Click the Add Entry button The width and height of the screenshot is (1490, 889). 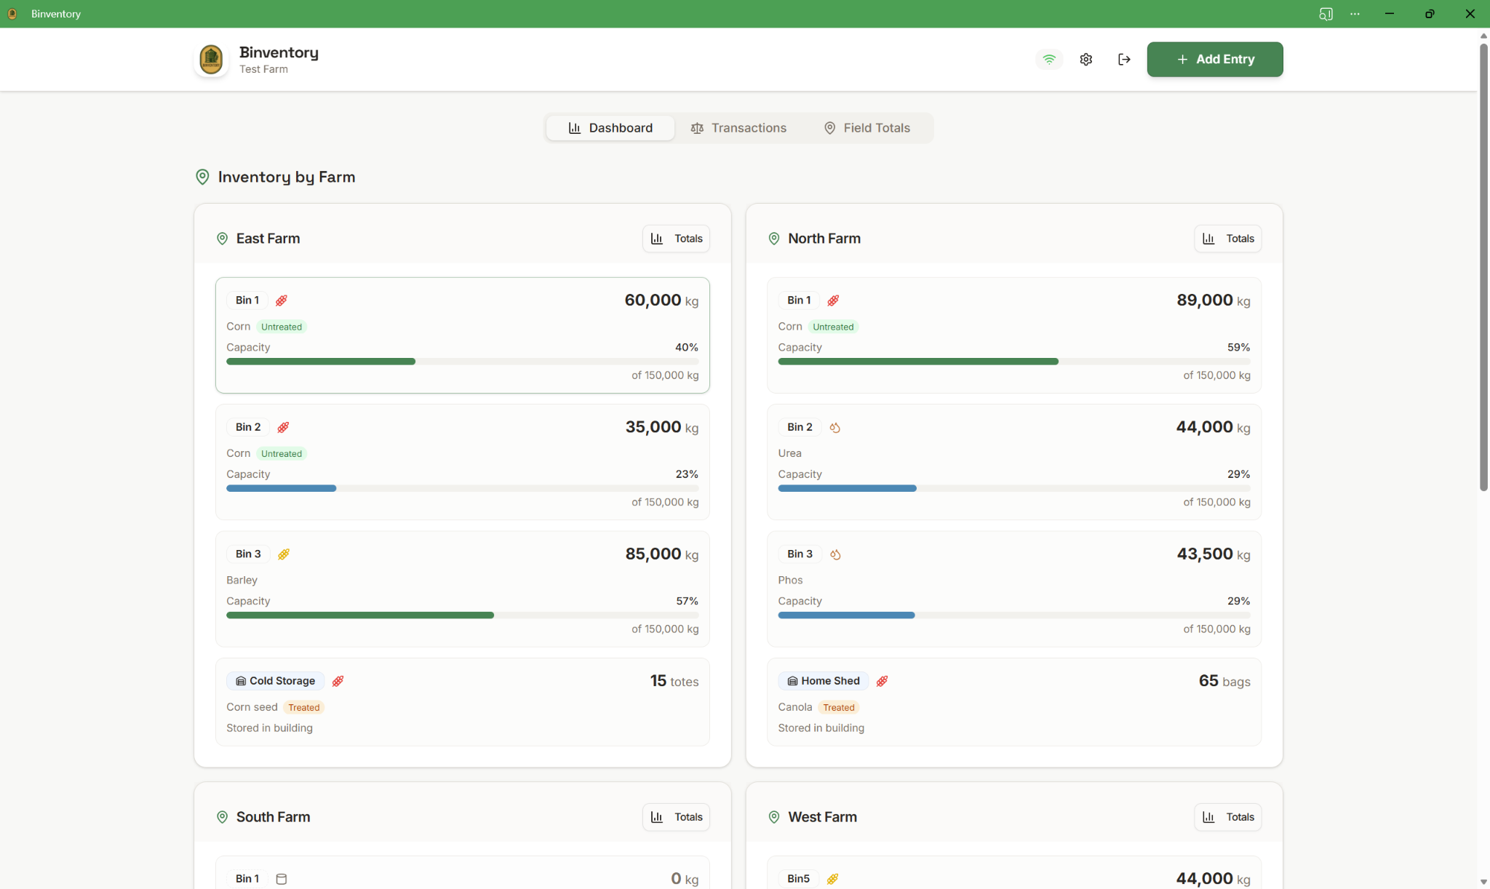(x=1214, y=59)
